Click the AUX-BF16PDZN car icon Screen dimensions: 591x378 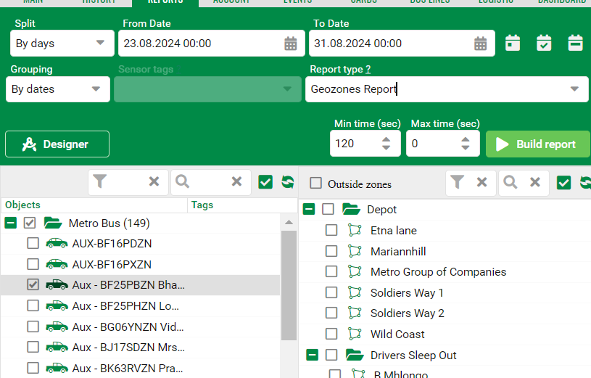pos(57,244)
